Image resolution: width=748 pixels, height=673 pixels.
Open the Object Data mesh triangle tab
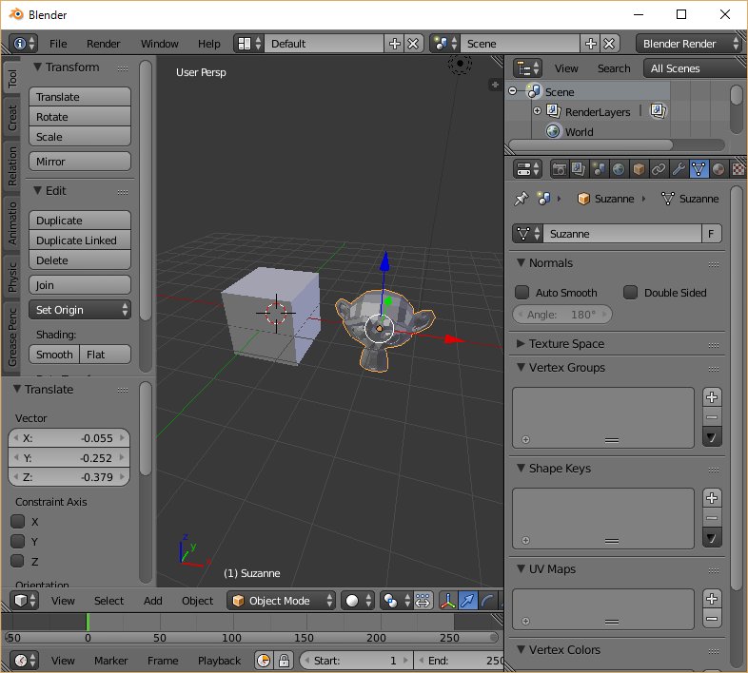699,169
